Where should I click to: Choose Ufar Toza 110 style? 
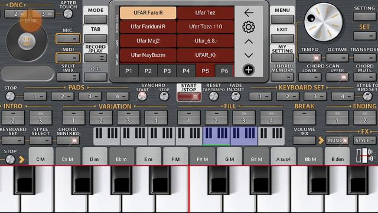point(206,27)
